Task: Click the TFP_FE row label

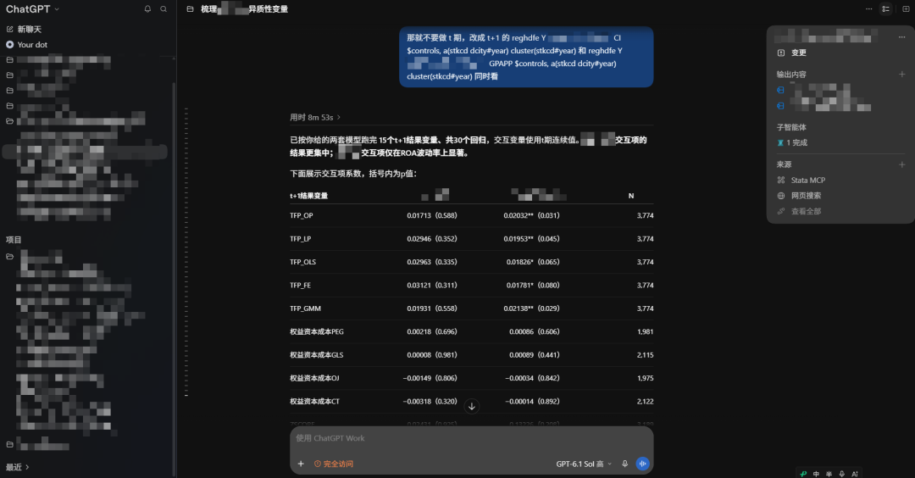Action: tap(300, 286)
